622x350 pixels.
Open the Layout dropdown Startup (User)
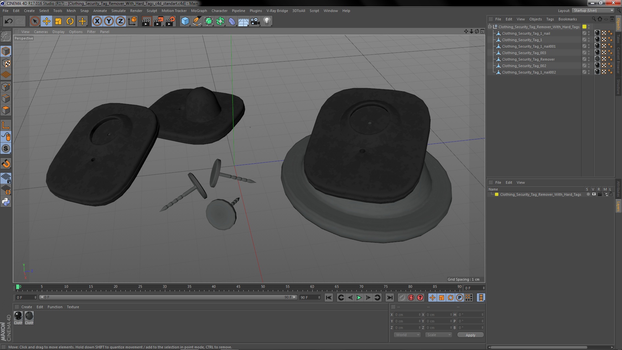593,11
